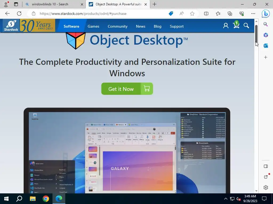Open the muted volume tray icon
273x204 pixels.
pos(238,199)
